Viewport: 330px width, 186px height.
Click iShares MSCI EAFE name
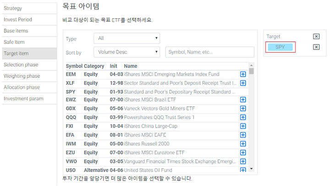(x=145, y=135)
